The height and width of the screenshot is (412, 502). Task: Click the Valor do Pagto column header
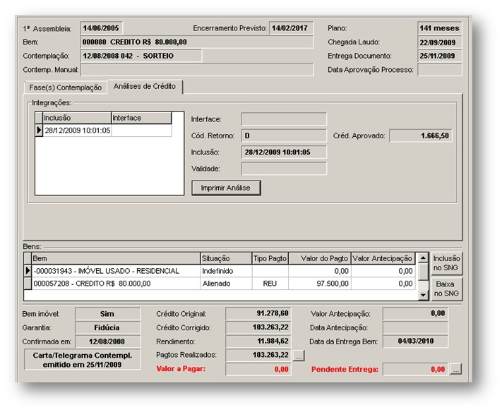pos(320,258)
